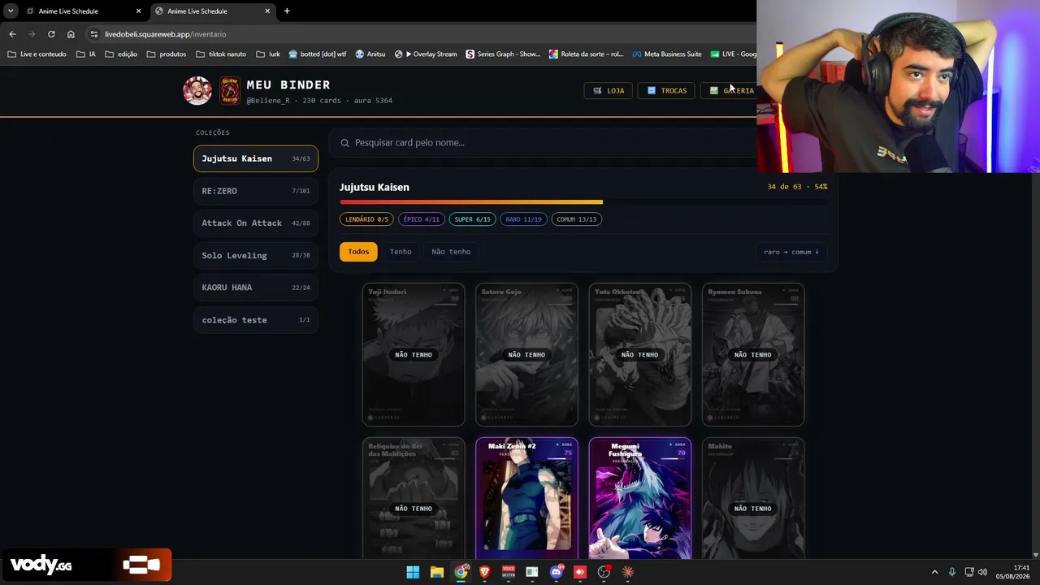1040x585 pixels.
Task: Click the magnifier icon in the search box
Action: pyautogui.click(x=344, y=143)
